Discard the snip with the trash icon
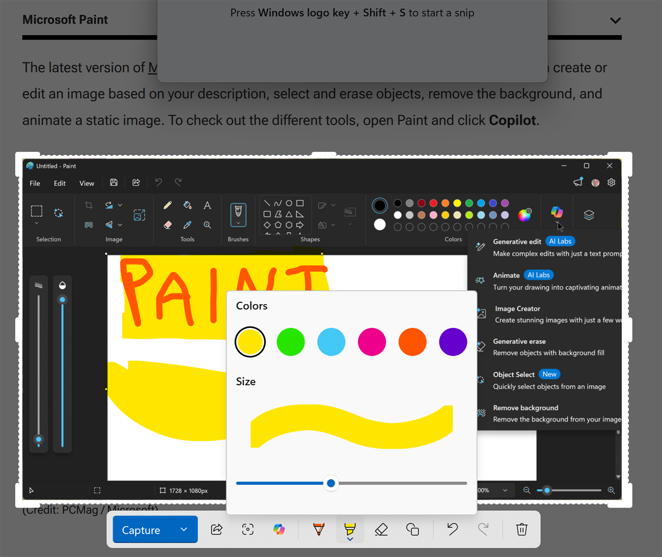The width and height of the screenshot is (662, 557). [x=521, y=530]
